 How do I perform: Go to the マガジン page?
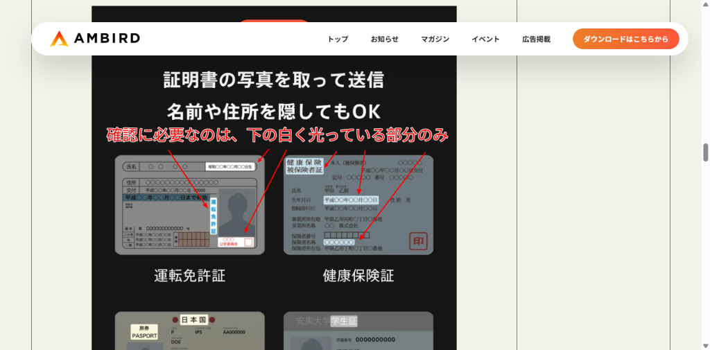(x=435, y=39)
